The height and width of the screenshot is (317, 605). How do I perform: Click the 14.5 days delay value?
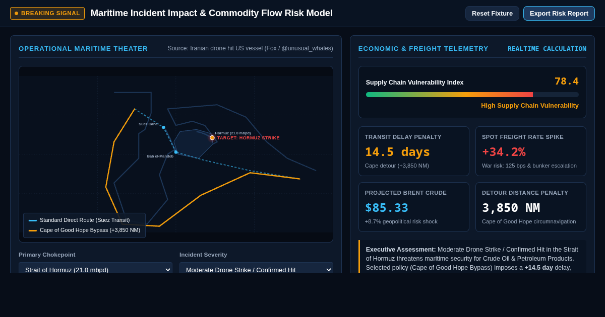point(397,152)
